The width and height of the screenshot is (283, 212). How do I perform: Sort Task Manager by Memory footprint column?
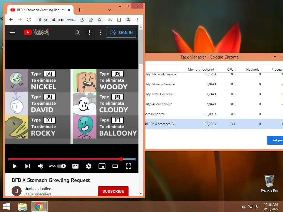point(201,69)
